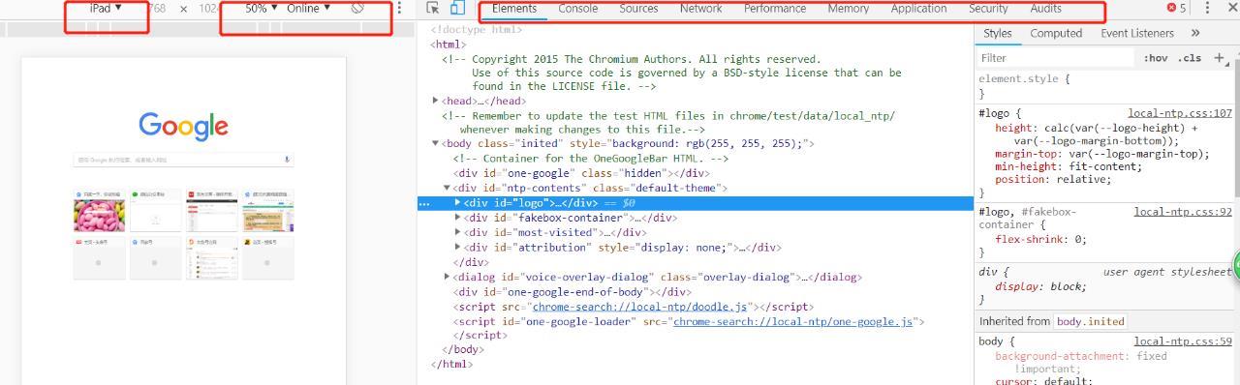Click the Google logo on the page
This screenshot has height=385, width=1240.
(x=183, y=126)
